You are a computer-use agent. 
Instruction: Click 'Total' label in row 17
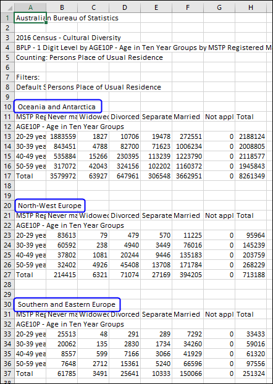tap(30, 176)
